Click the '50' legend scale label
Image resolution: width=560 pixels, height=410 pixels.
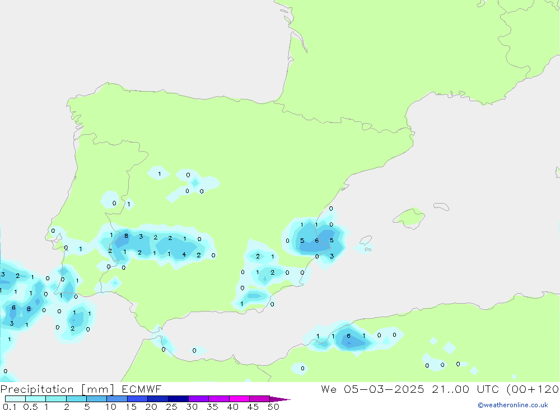click(273, 407)
